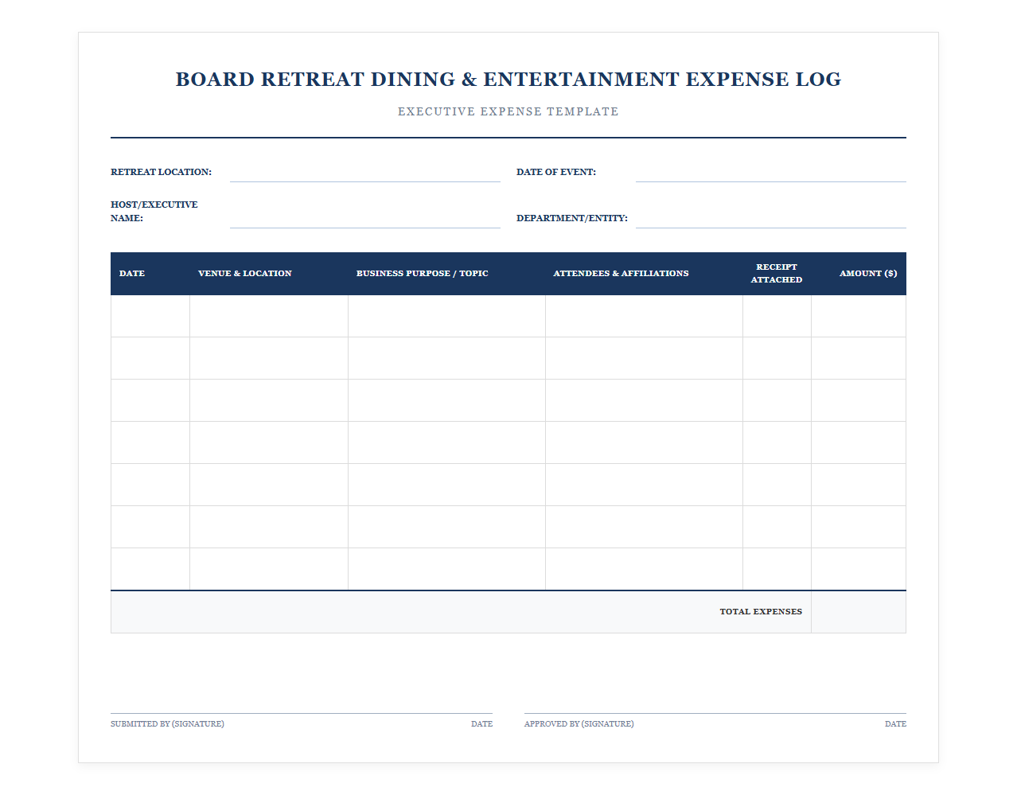The width and height of the screenshot is (1017, 795).
Task: Click the DATE label beside Approved By
Action: [895, 724]
